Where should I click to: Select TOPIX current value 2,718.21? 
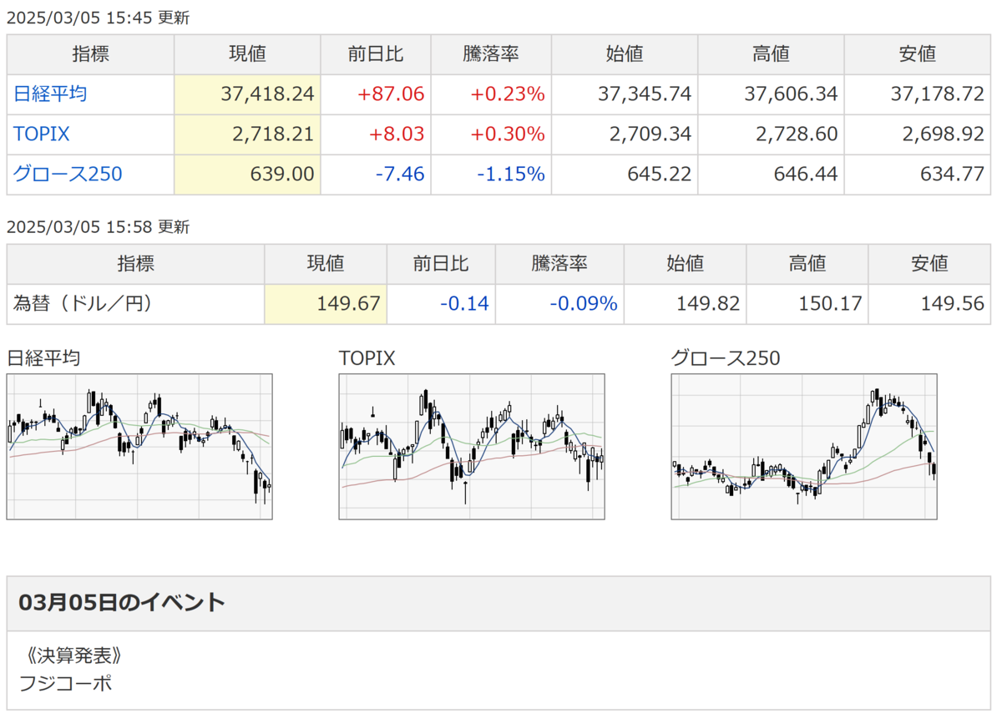click(274, 134)
